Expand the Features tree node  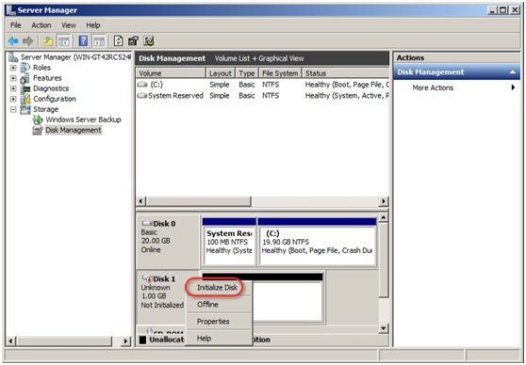[13, 78]
